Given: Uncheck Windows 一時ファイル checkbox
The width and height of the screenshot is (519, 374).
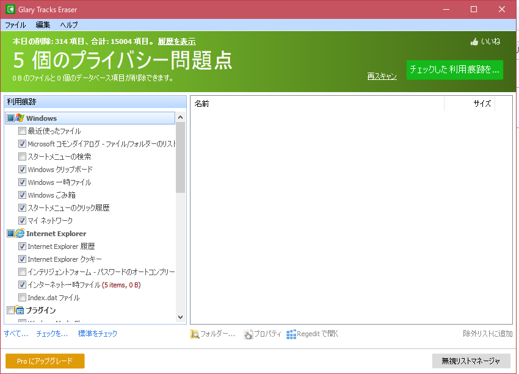Looking at the screenshot, I should pyautogui.click(x=22, y=182).
